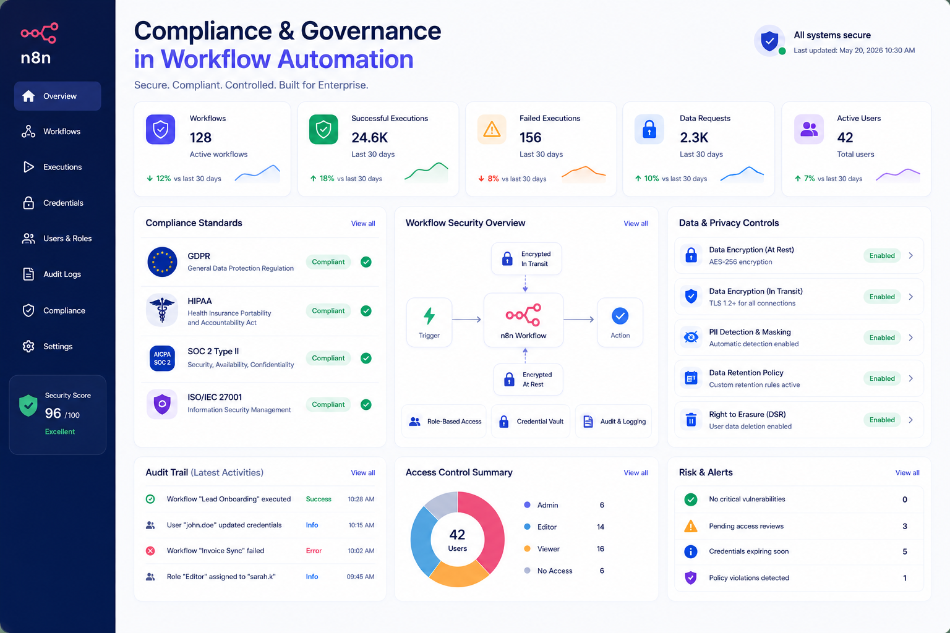Click the 'User "john.doe" updated credentials' entry
The height and width of the screenshot is (633, 950).
tap(224, 525)
